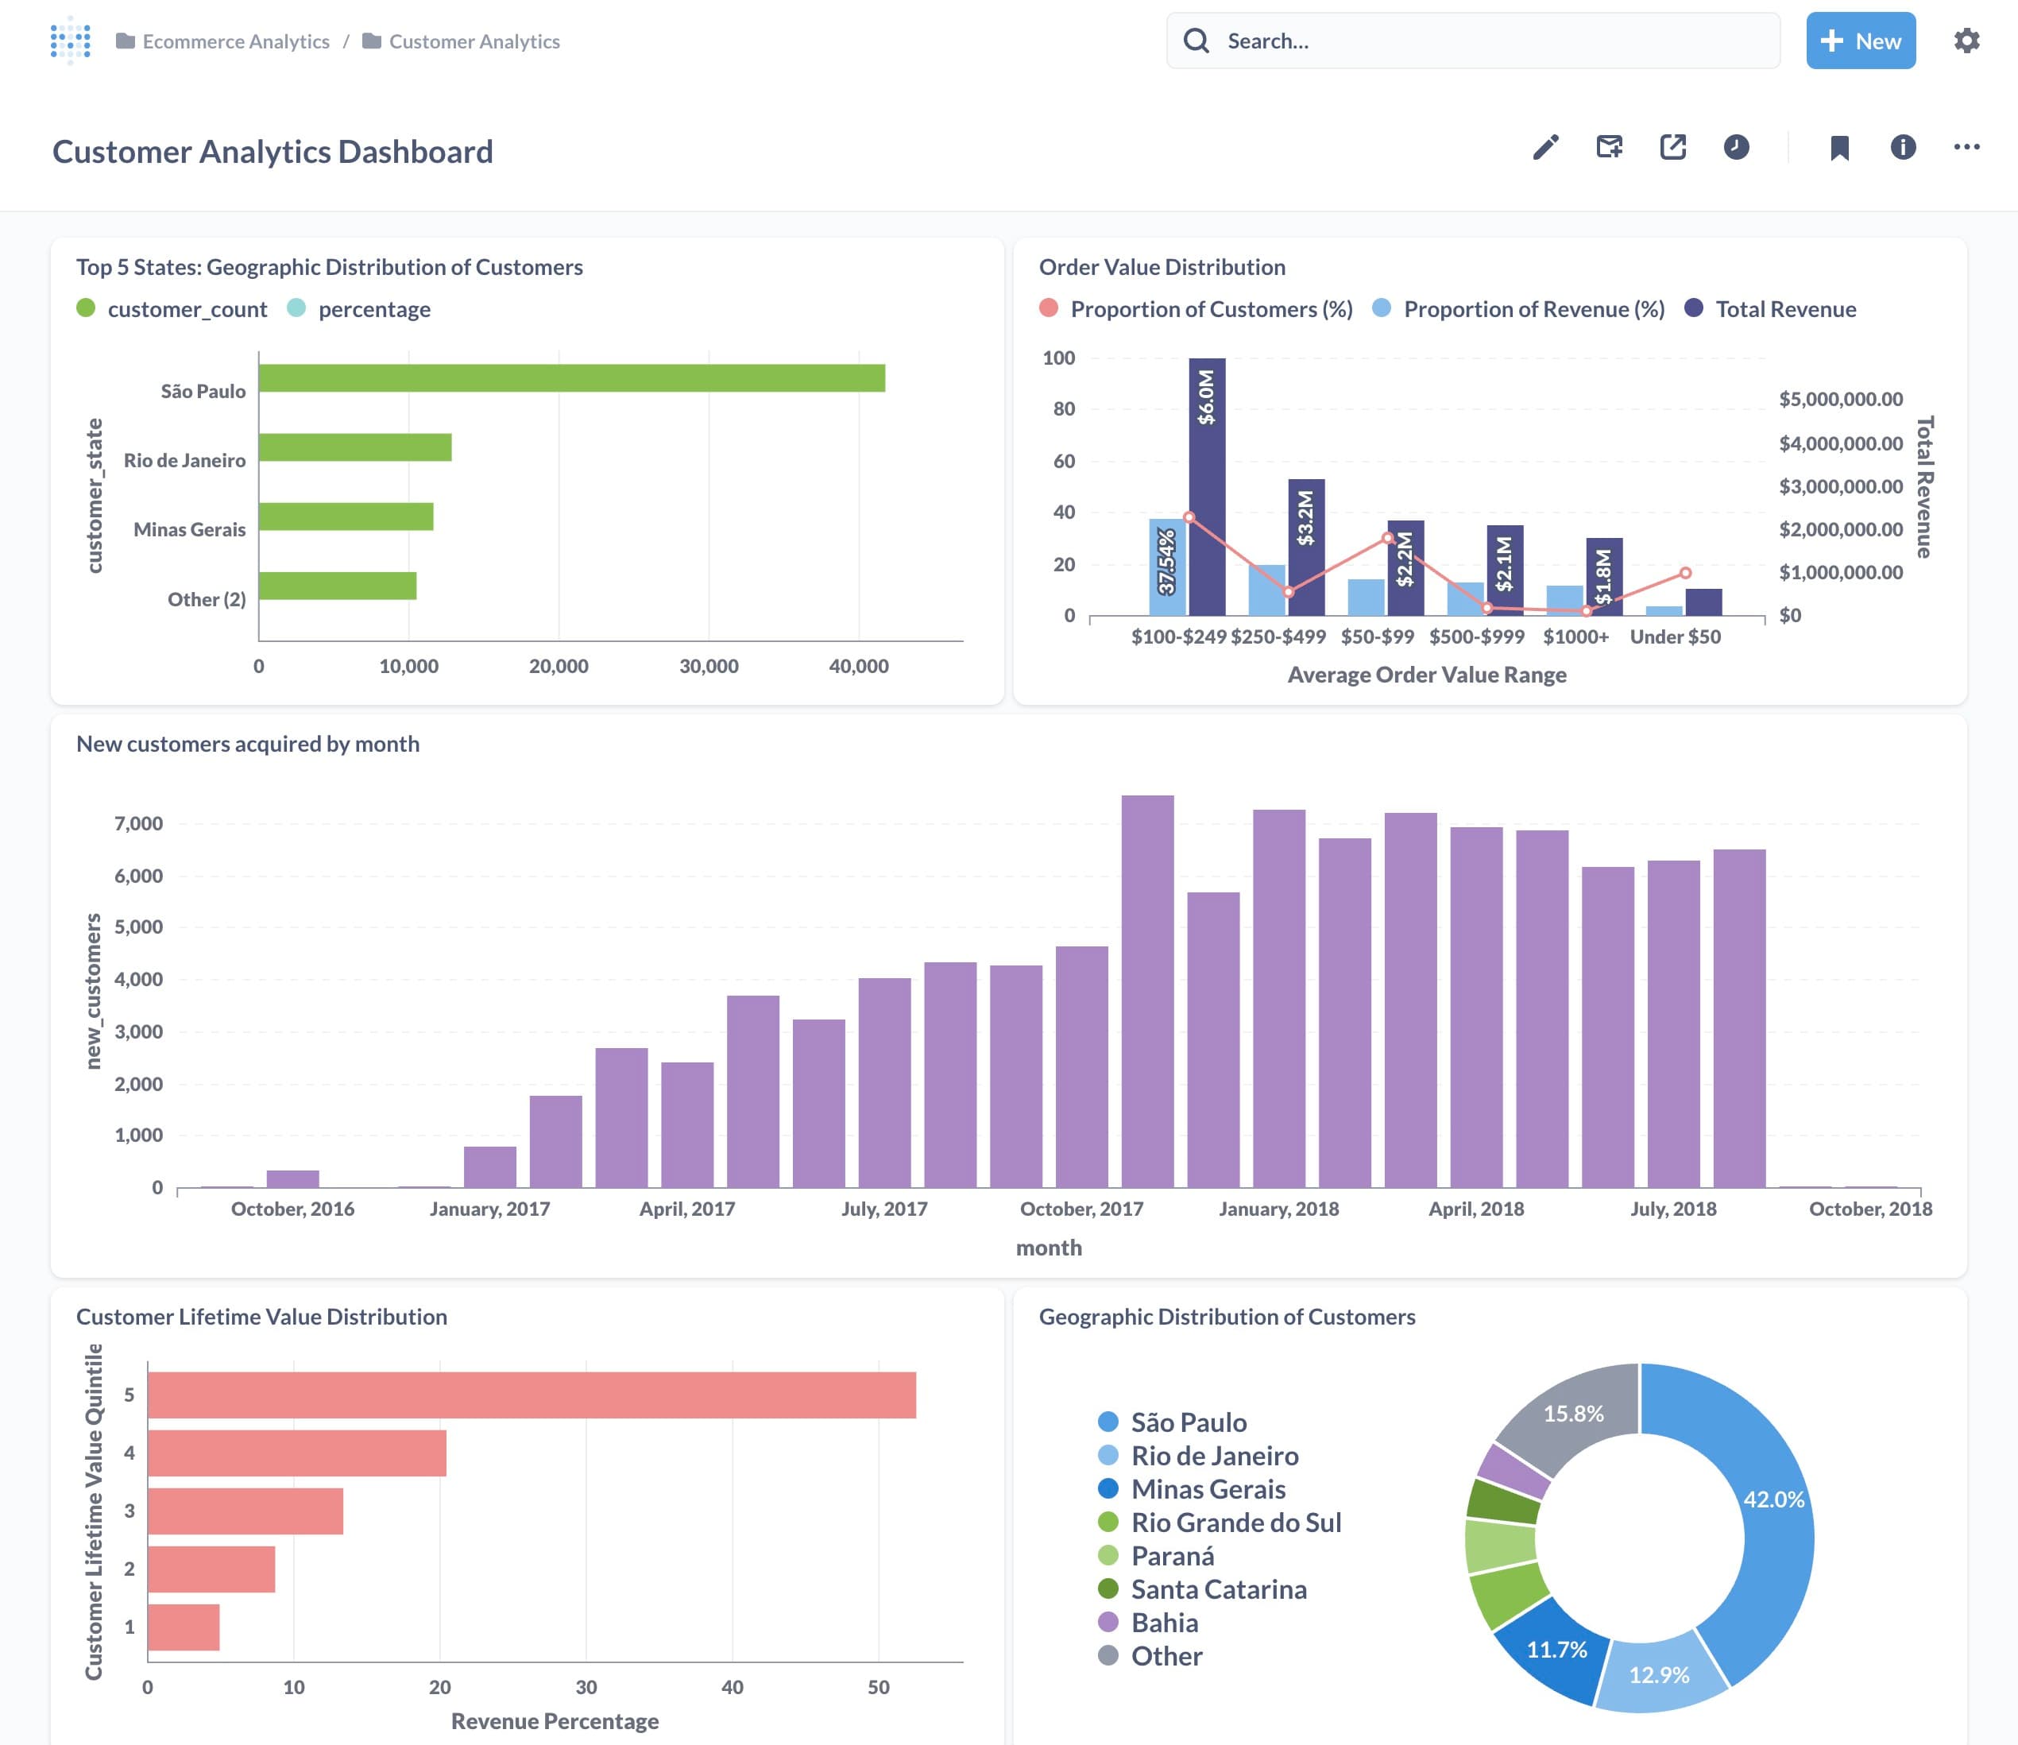2018x1745 pixels.
Task: Select Customer Analytics in the breadcrumb
Action: (474, 41)
